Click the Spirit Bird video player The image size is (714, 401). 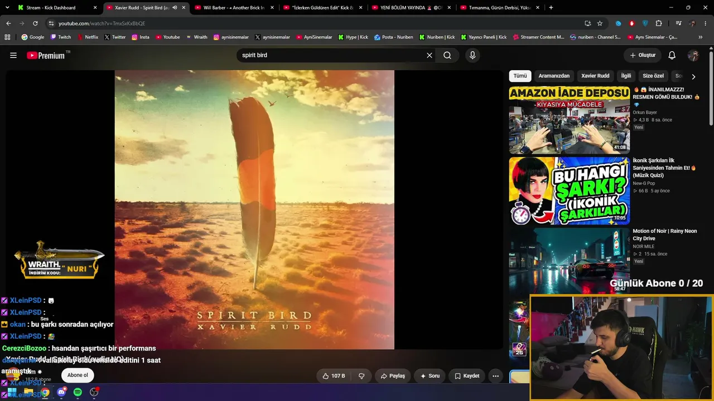[x=254, y=209]
